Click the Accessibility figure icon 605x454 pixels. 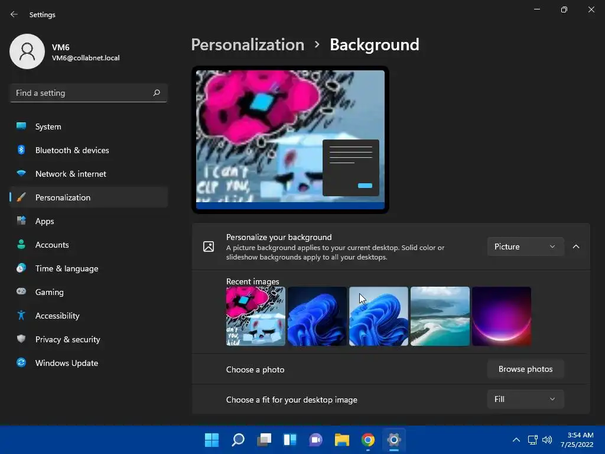pos(21,316)
